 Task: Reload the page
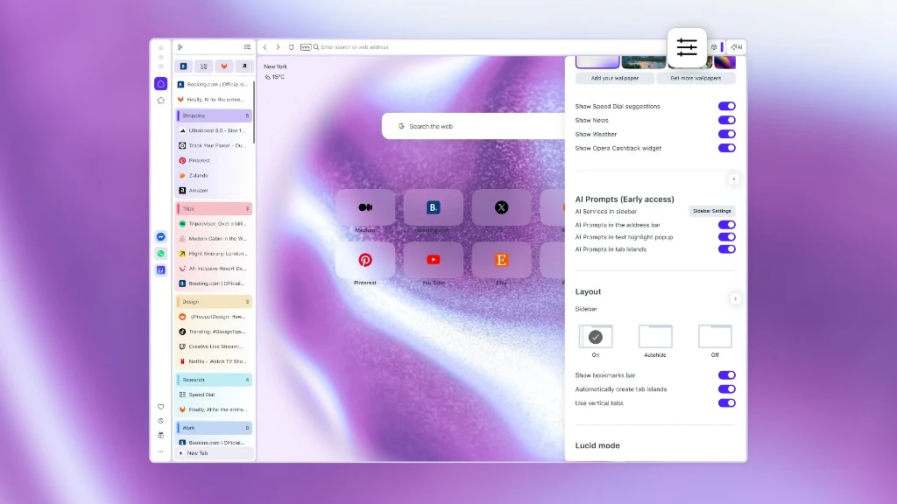click(x=291, y=47)
